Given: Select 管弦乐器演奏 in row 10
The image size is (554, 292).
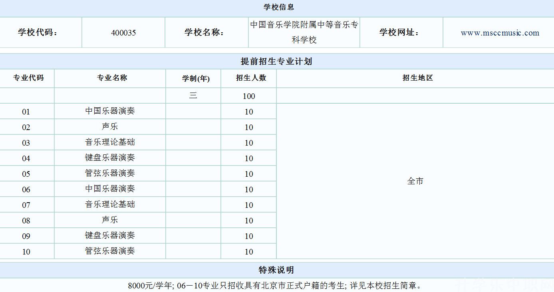Looking at the screenshot, I should 110,251.
